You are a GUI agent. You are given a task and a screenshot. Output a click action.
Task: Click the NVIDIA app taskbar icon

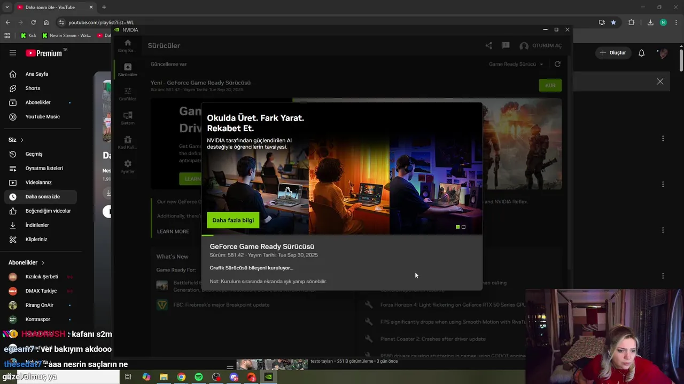click(x=268, y=377)
